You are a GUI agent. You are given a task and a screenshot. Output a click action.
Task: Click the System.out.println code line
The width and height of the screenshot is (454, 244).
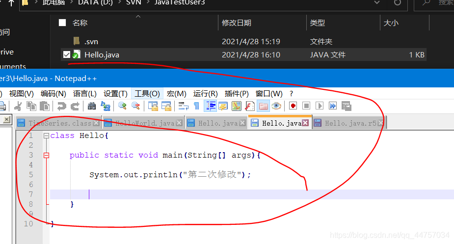170,175
